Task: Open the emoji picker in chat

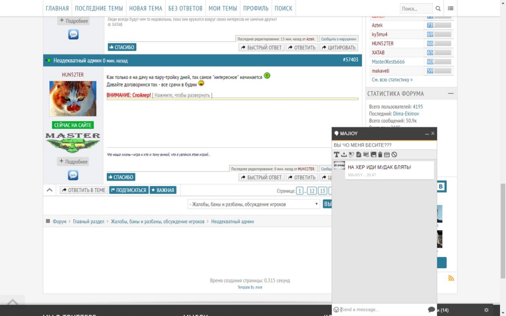Action: click(x=336, y=310)
